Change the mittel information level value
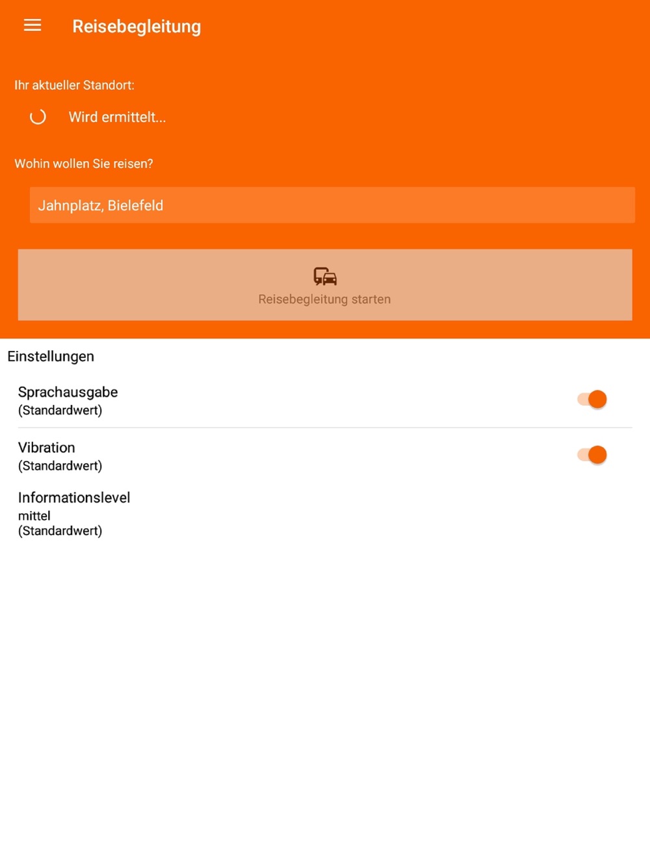Image resolution: width=650 pixels, height=867 pixels. (34, 516)
